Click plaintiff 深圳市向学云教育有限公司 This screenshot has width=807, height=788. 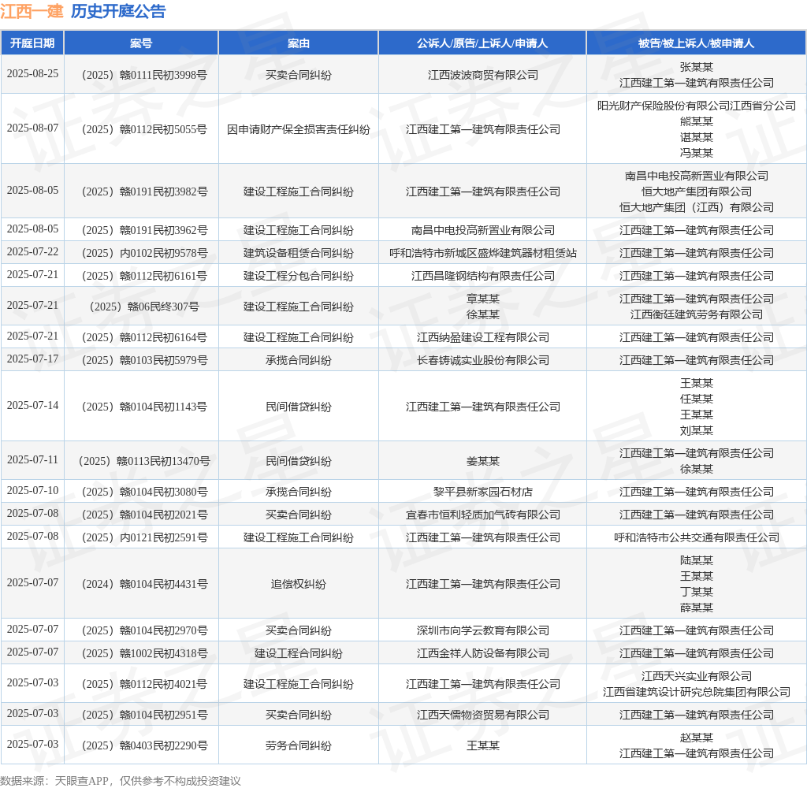[483, 630]
